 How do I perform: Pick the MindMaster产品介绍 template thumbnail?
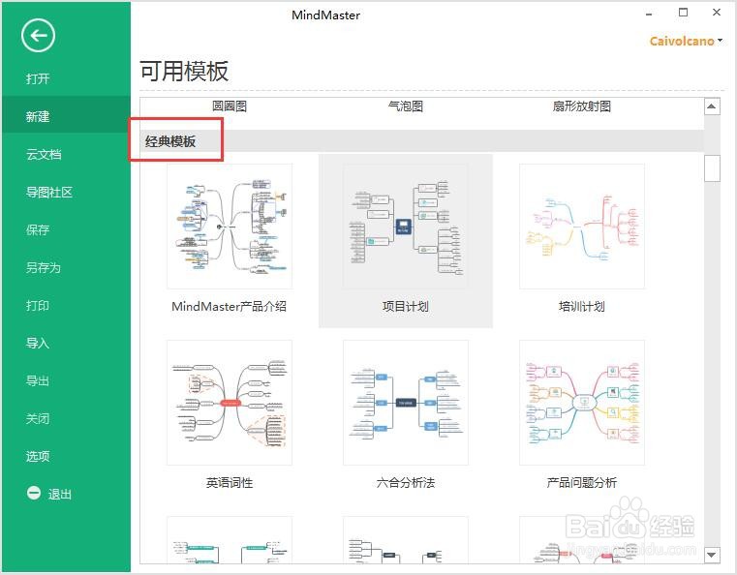(x=230, y=227)
